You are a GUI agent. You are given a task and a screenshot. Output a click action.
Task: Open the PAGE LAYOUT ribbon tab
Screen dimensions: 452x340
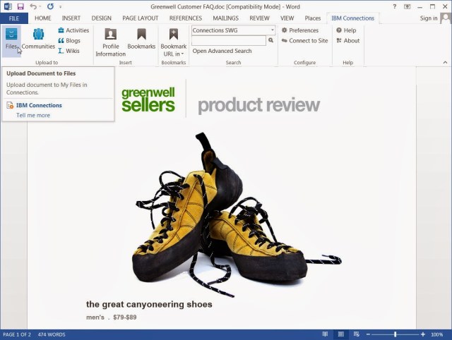click(139, 18)
